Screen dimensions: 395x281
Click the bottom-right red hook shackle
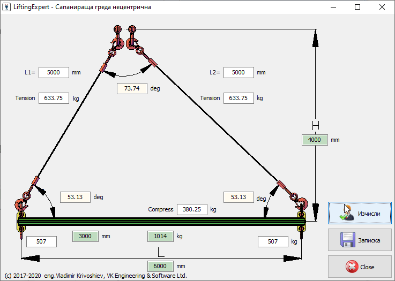(301, 204)
